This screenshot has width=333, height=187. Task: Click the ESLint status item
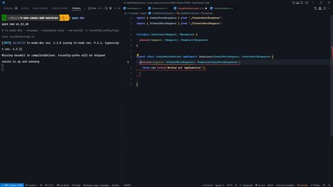tap(271, 185)
